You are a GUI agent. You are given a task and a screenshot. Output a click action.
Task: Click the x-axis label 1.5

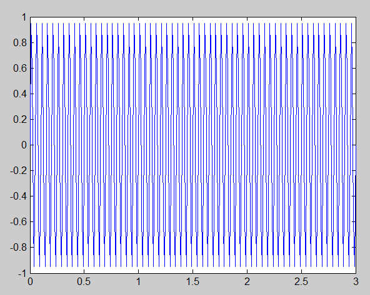(192, 281)
